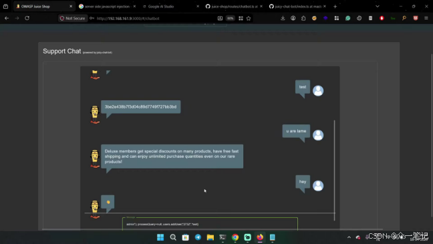Click the 'u are lame' user message
Image resolution: width=433 pixels, height=244 pixels.
coord(296,131)
